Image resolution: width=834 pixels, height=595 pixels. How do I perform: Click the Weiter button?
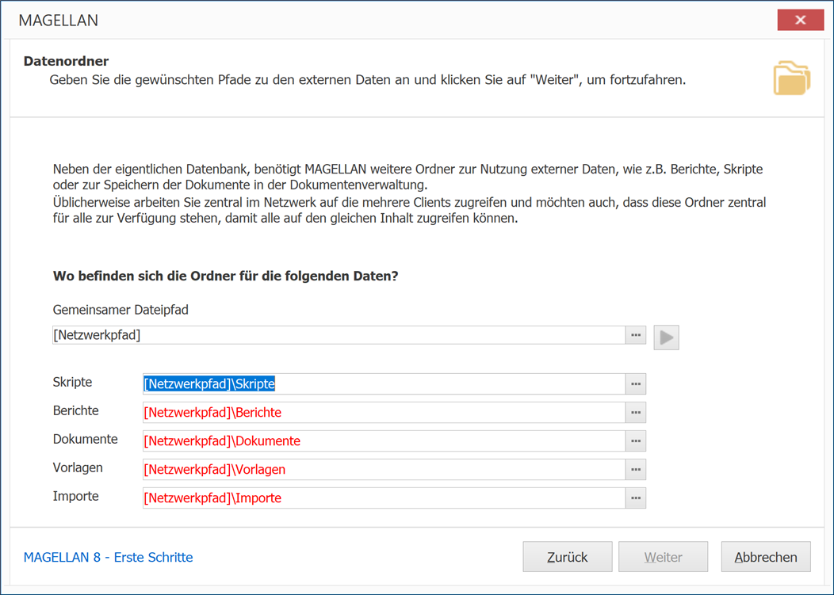(x=664, y=557)
